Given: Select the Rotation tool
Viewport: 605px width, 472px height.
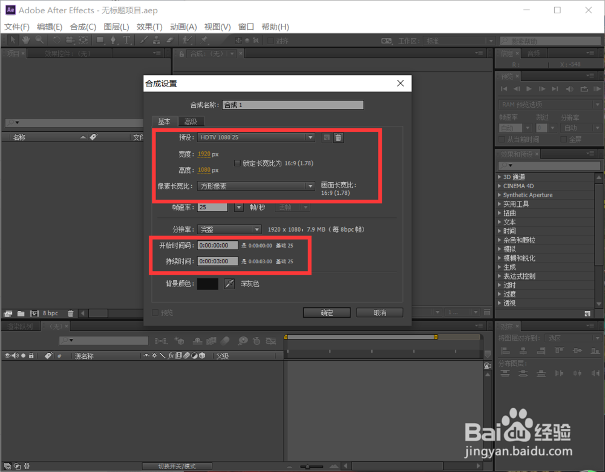Looking at the screenshot, I should click(x=56, y=40).
